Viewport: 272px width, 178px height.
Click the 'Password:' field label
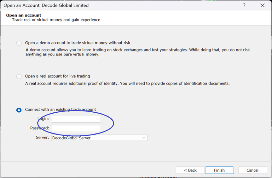tap(40, 128)
